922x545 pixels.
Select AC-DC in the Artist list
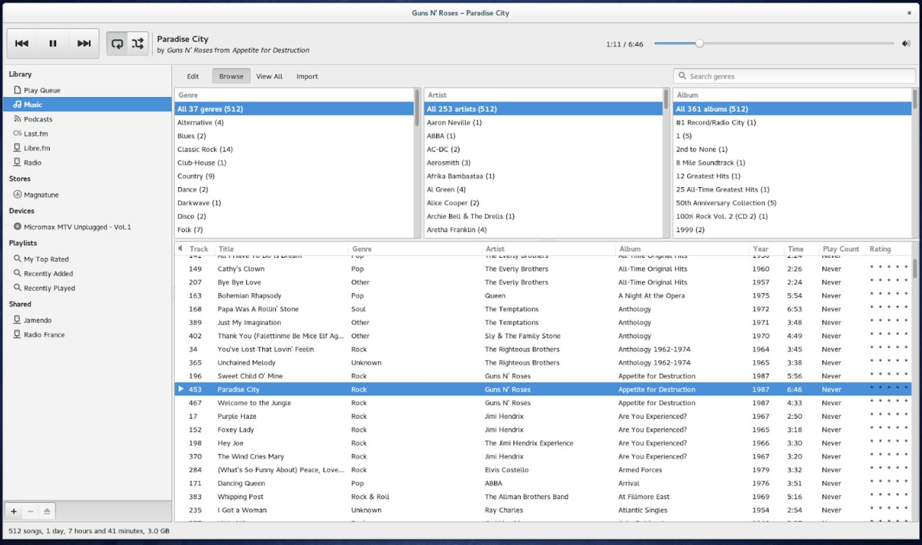coord(543,150)
